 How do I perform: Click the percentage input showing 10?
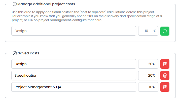point(145,31)
